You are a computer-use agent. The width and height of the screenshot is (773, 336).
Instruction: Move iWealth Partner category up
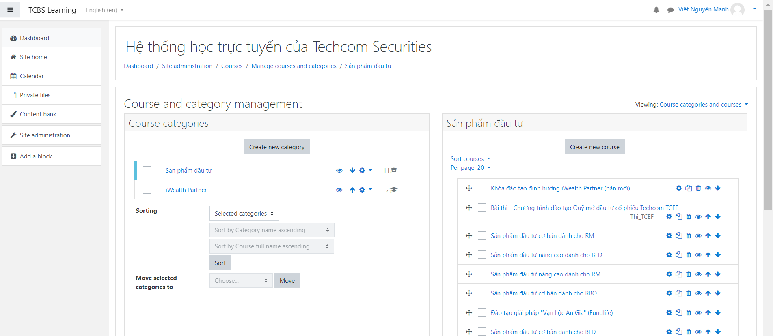tap(352, 190)
